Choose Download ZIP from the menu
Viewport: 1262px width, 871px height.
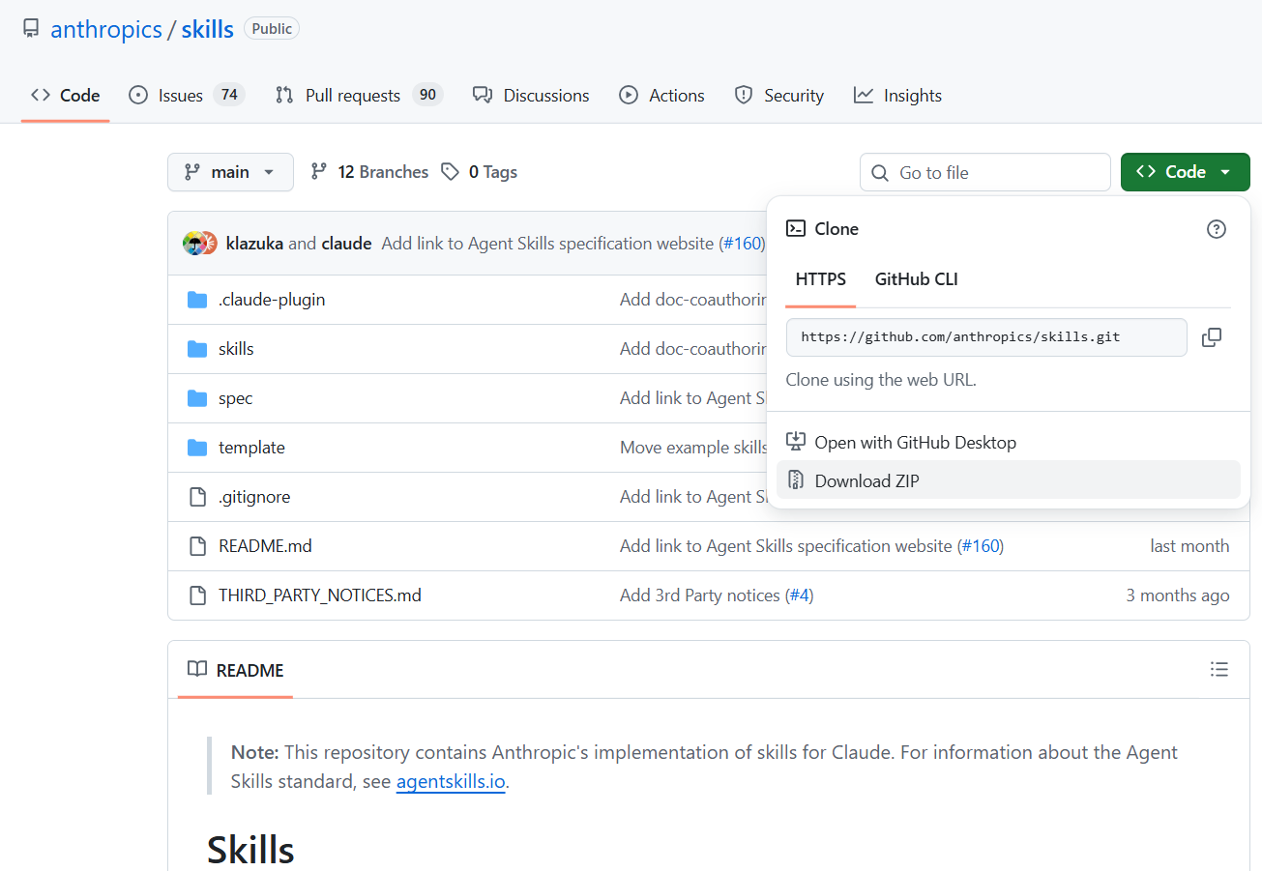[866, 480]
